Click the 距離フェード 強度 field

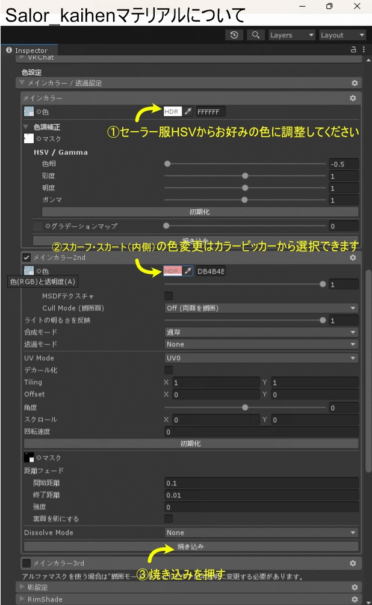pyautogui.click(x=261, y=507)
